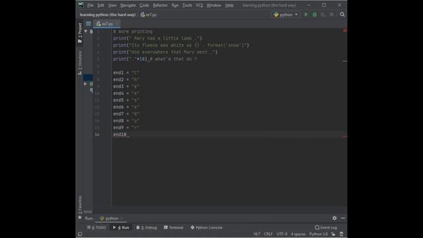Open the VCS menu
The height and width of the screenshot is (238, 423).
tap(200, 5)
